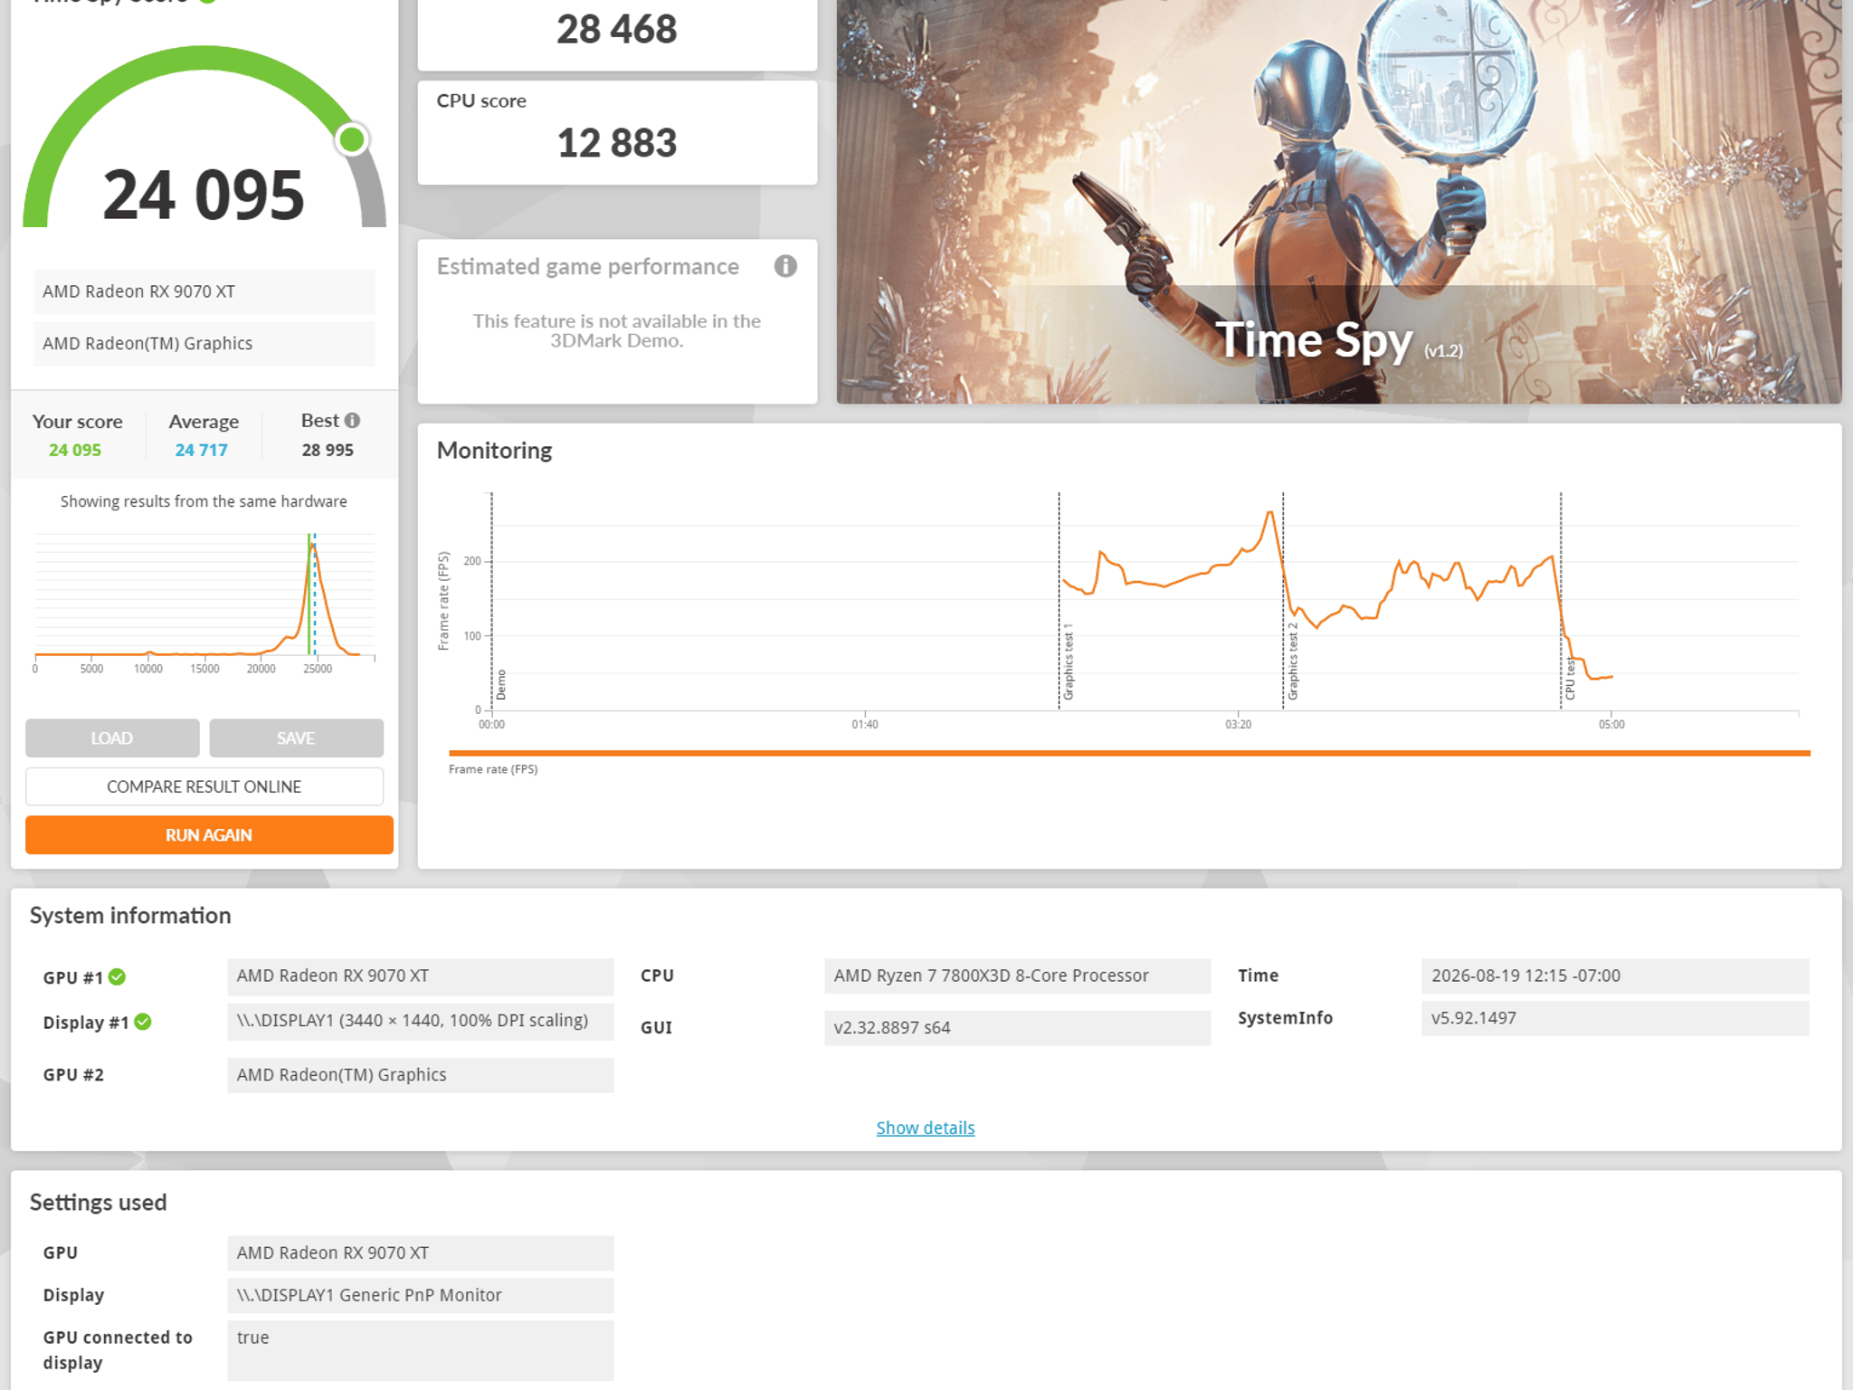
Task: Click the GPU connected to display value true
Action: pyautogui.click(x=421, y=1351)
